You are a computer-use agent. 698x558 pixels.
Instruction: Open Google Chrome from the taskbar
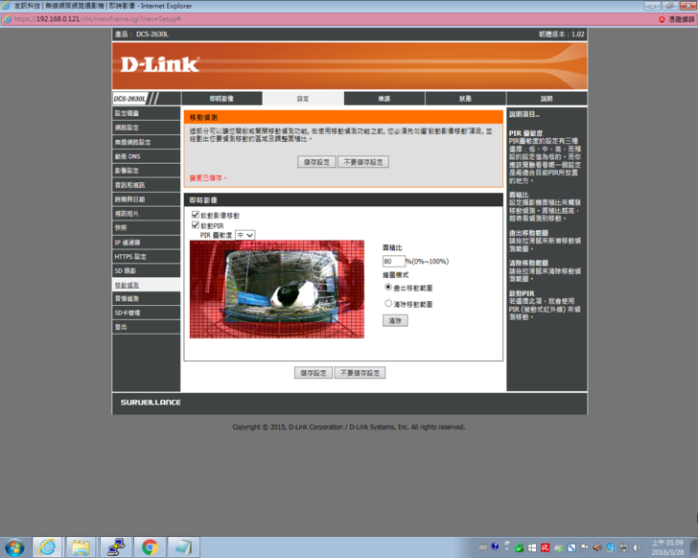(150, 547)
